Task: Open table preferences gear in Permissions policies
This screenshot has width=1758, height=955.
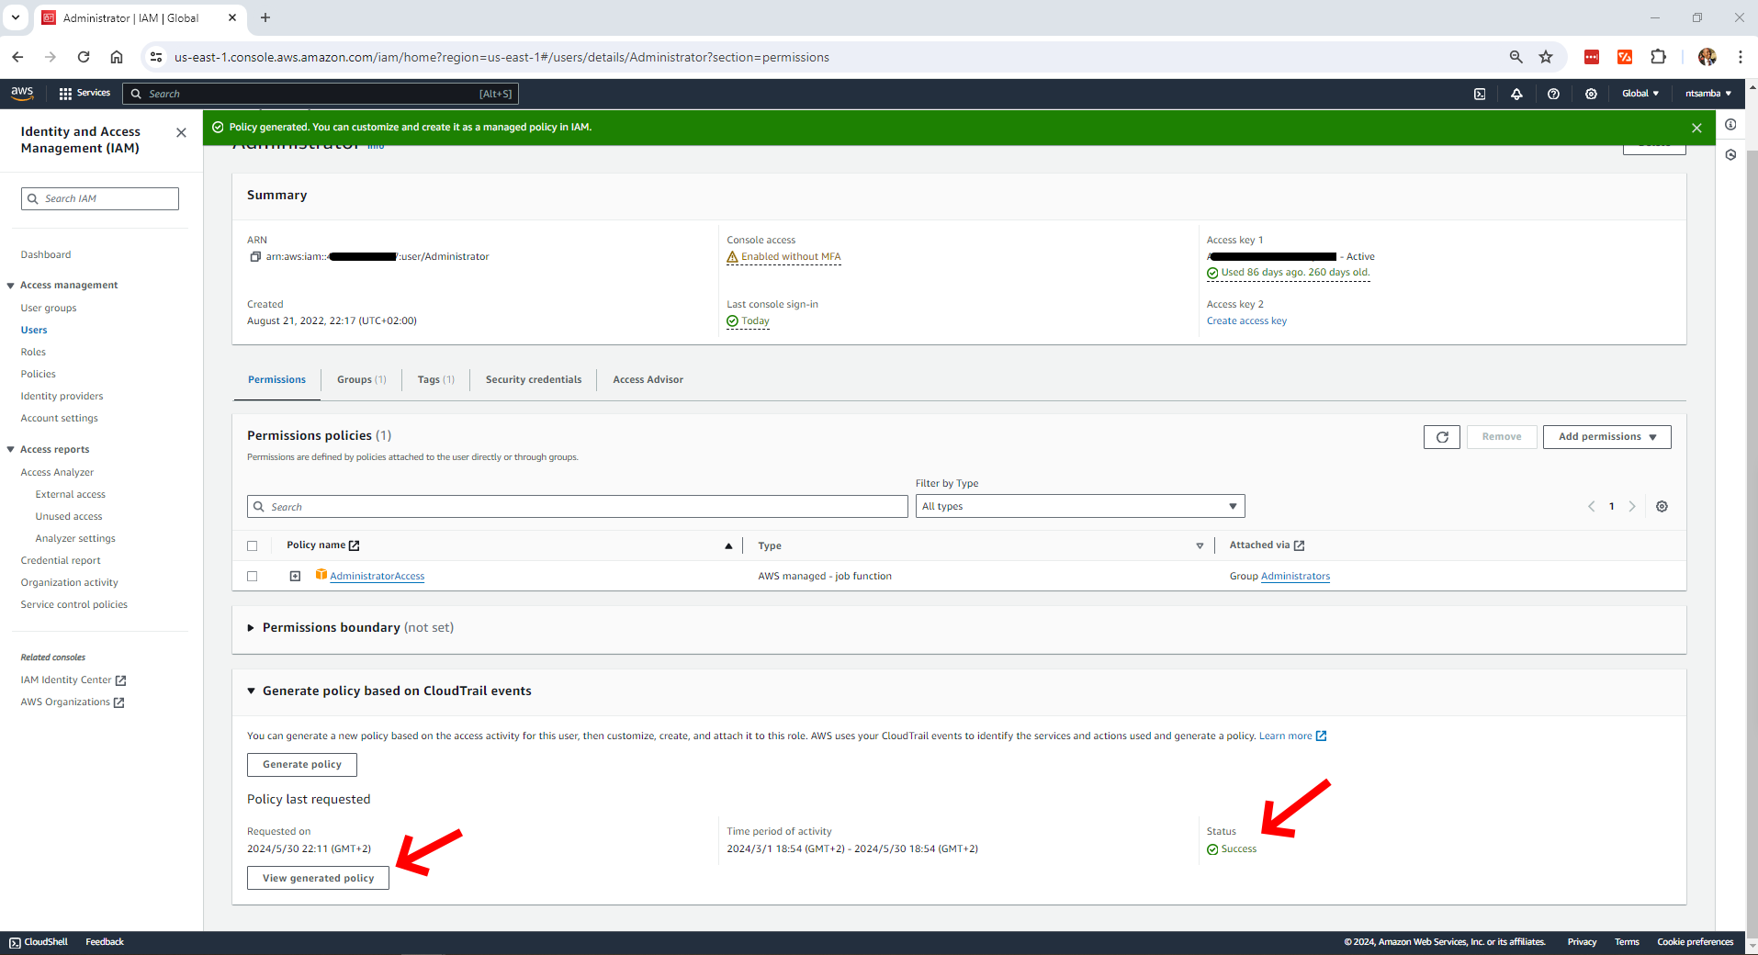Action: (1662, 507)
